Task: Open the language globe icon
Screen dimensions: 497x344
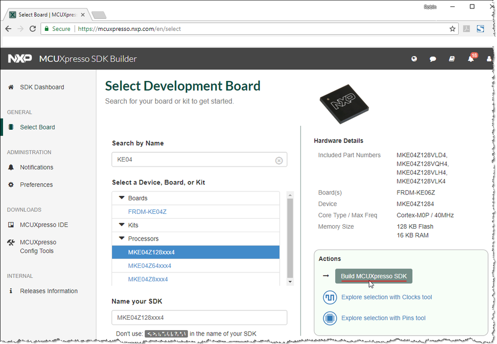Action: pos(414,59)
